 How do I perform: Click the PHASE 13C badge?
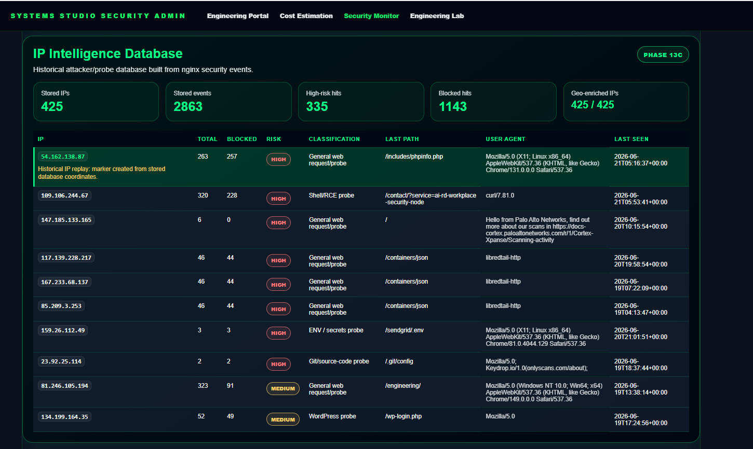pos(663,55)
